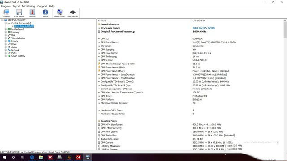Click the Kaby Lake-R U4+2 value
The image size is (287, 161).
tap(202, 53)
